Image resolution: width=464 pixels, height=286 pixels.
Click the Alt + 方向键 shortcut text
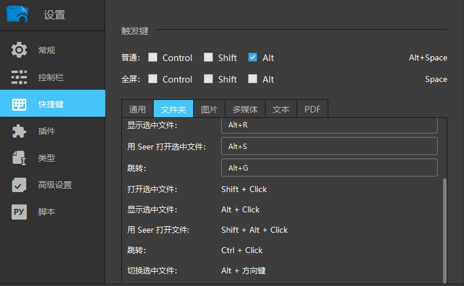pos(243,270)
